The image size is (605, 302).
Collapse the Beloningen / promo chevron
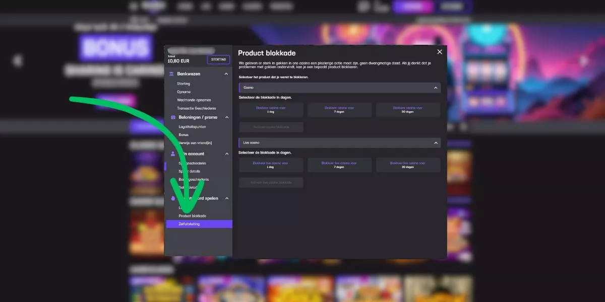coord(226,117)
